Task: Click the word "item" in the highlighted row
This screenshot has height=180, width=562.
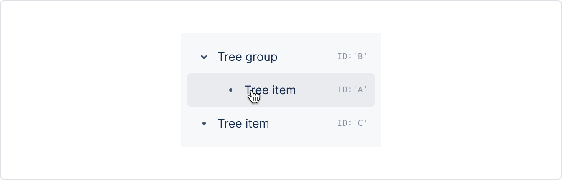Action: [284, 90]
